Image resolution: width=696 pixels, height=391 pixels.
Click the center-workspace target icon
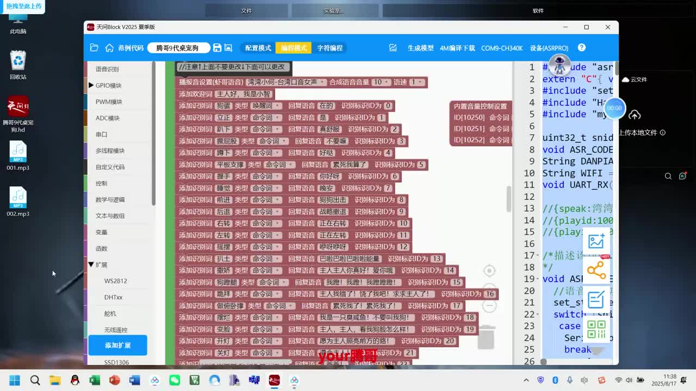tap(489, 270)
